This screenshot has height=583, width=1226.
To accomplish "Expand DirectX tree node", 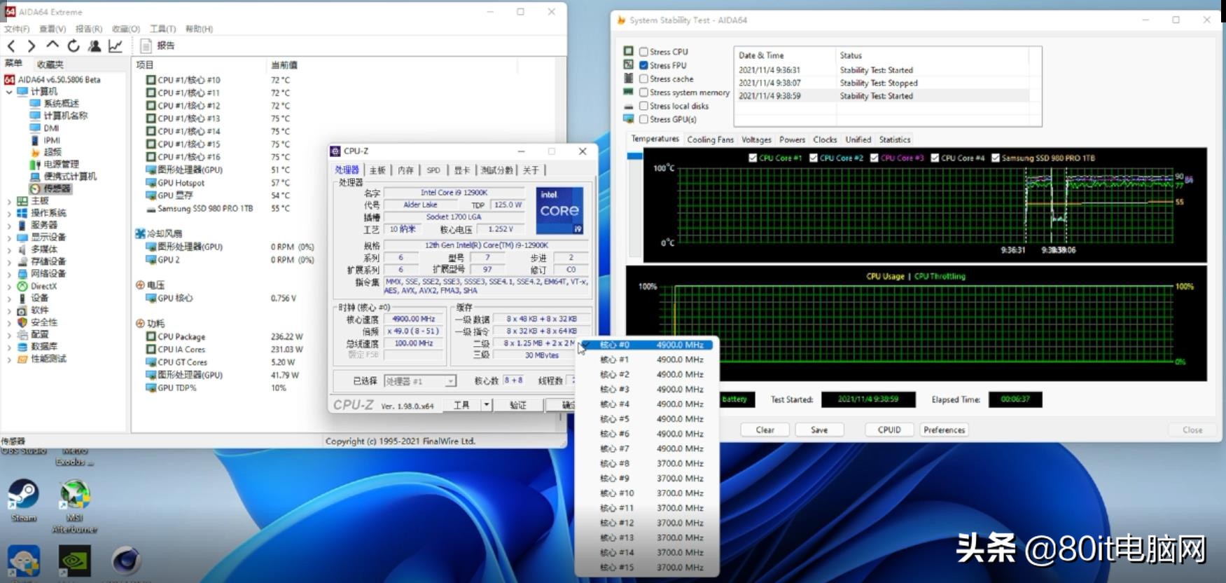I will click(x=9, y=286).
